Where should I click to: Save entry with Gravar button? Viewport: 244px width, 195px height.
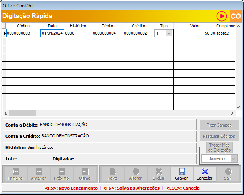coord(182,174)
